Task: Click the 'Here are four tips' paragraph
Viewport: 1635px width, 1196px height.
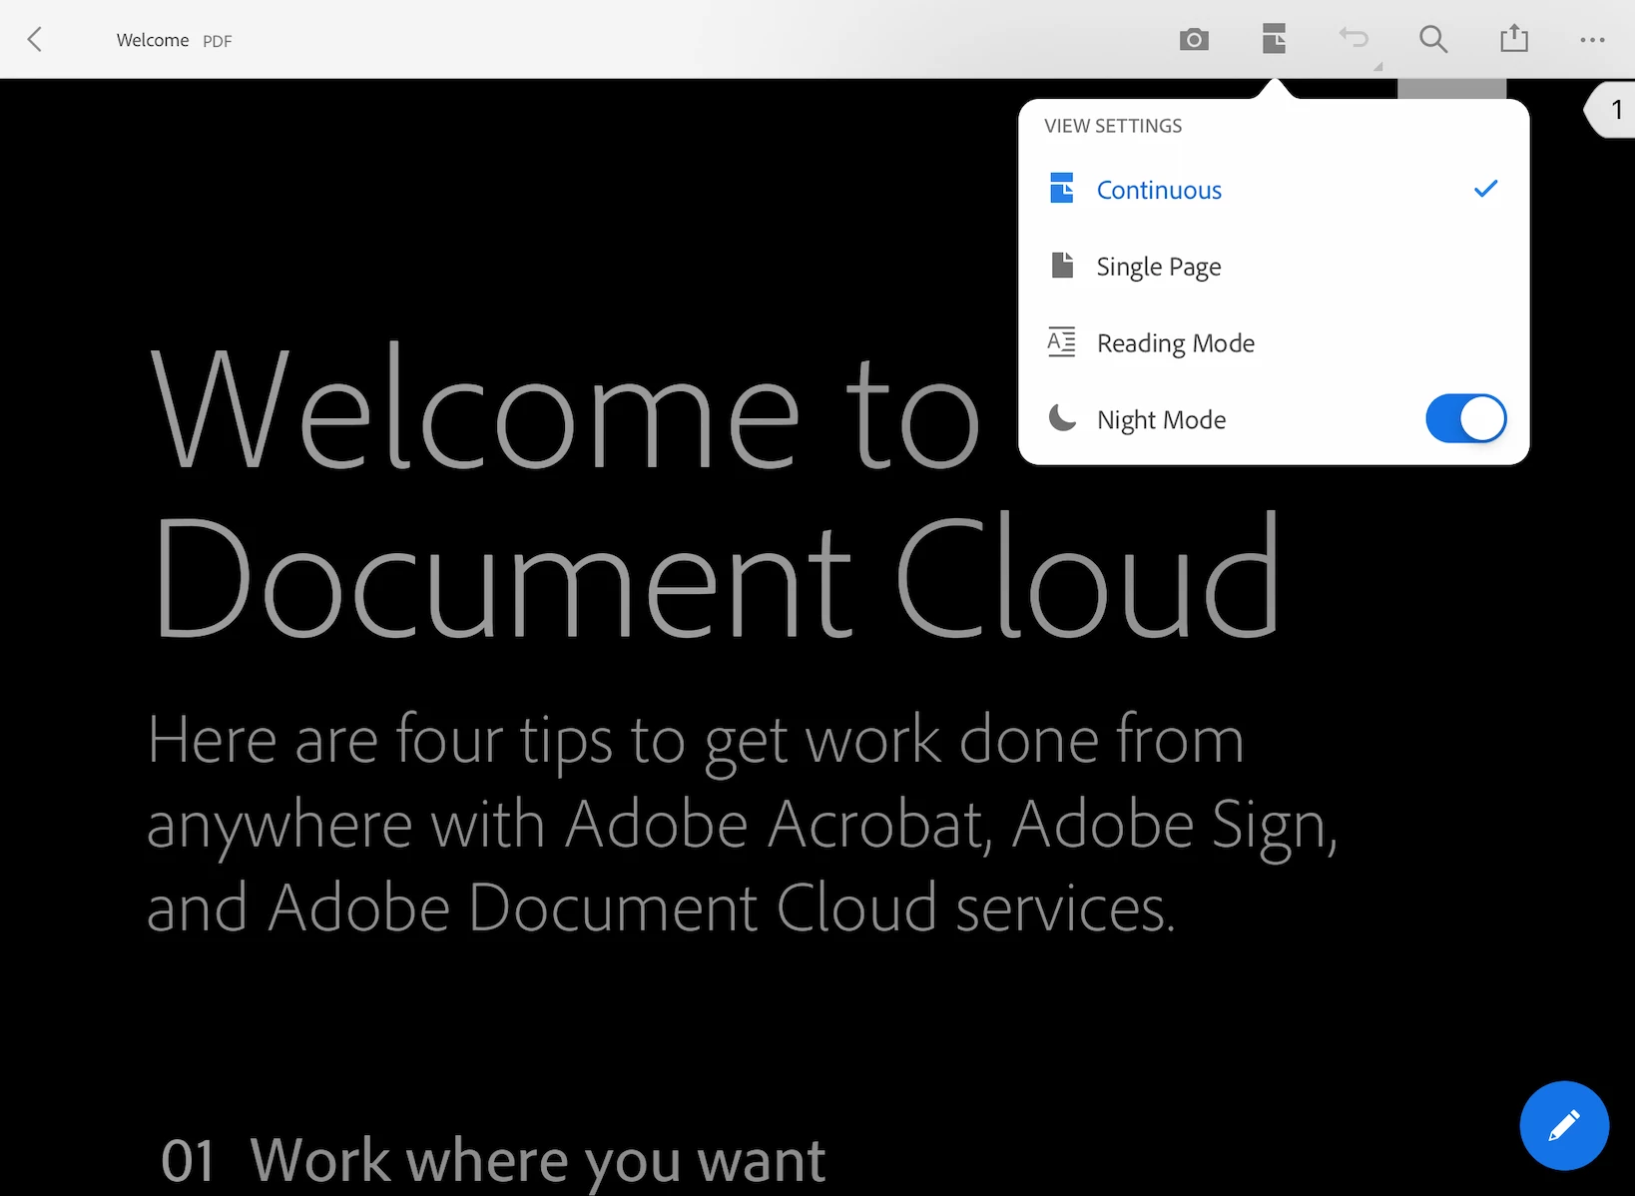Action: pos(742,823)
